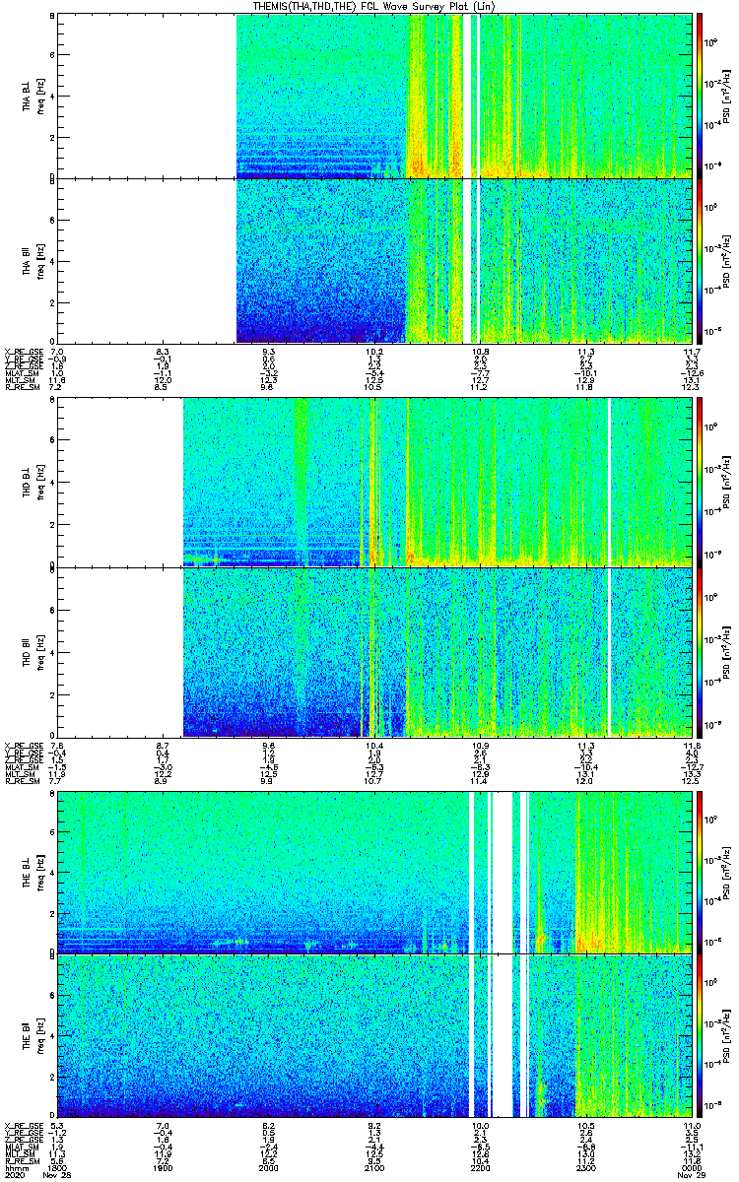Click the 0000 time tick label
Screen dimensions: 739x1182
click(x=691, y=1167)
